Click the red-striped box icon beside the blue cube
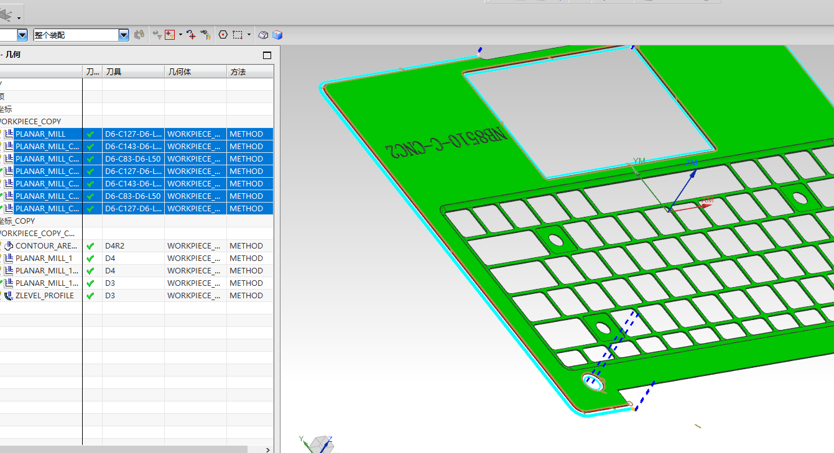Screen dimensions: 834x453 pyautogui.click(x=264, y=35)
